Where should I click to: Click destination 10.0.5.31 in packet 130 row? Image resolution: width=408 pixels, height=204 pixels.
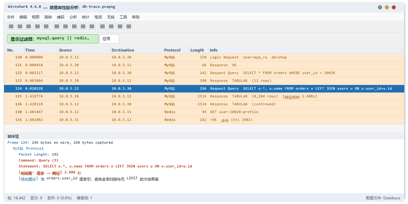pos(121,112)
